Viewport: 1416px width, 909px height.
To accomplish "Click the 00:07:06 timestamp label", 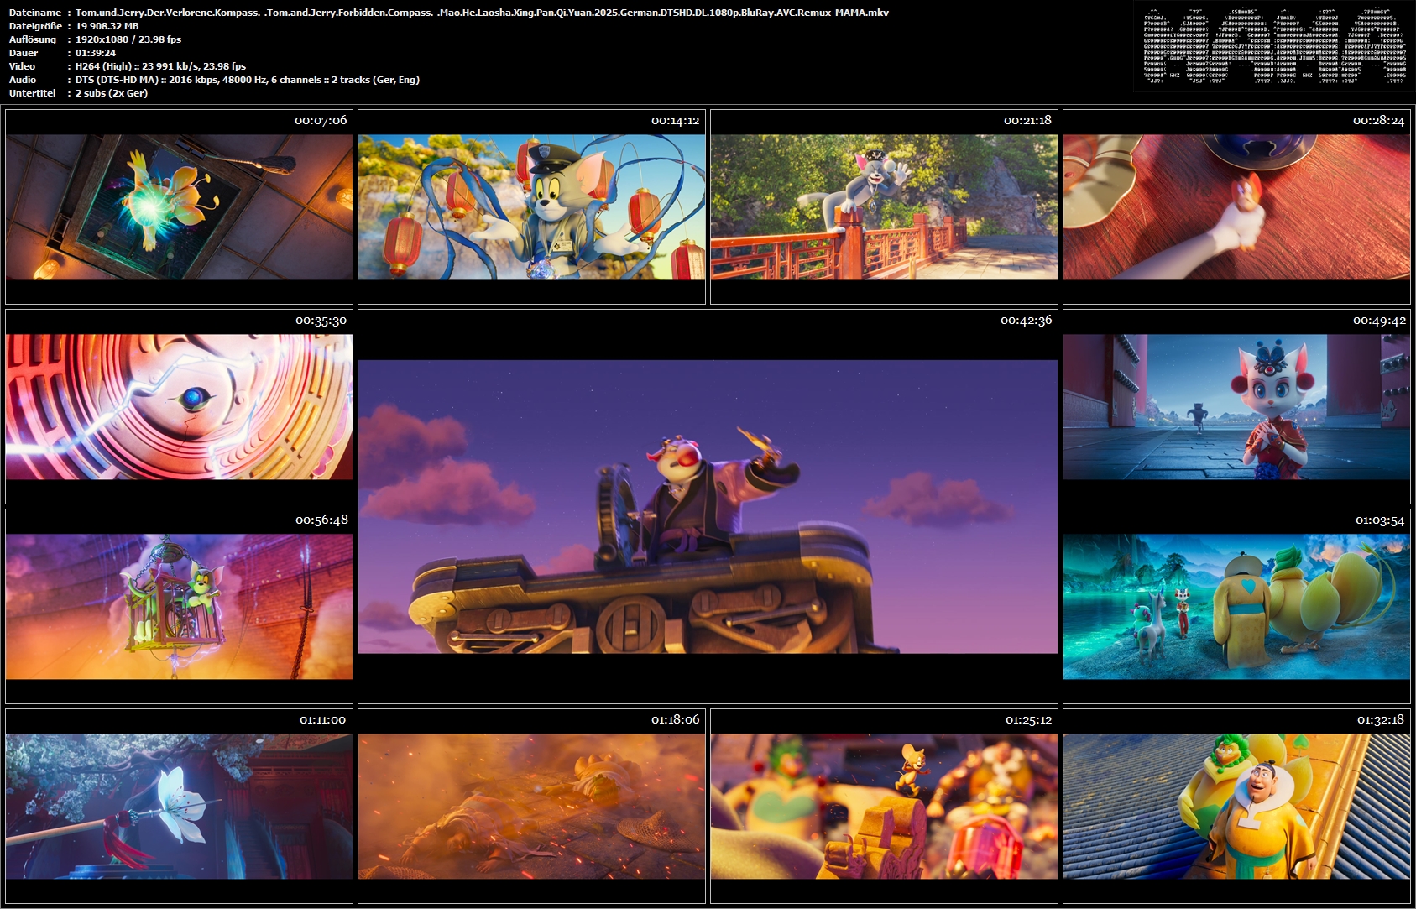I will pyautogui.click(x=321, y=121).
